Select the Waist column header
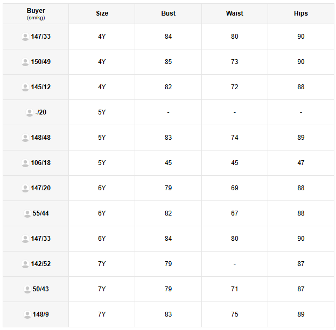Image resolution: width=336 pixels, height=330 pixels. click(234, 13)
